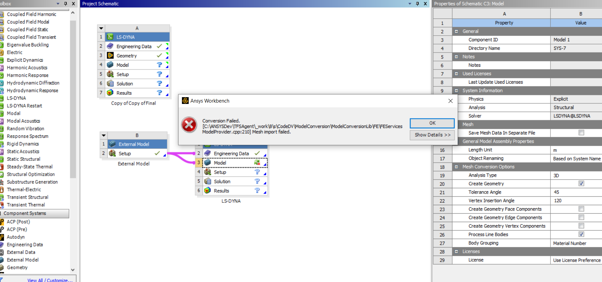Image resolution: width=602 pixels, height=282 pixels.
Task: Click the red error icon in dialog
Action: coord(189,125)
